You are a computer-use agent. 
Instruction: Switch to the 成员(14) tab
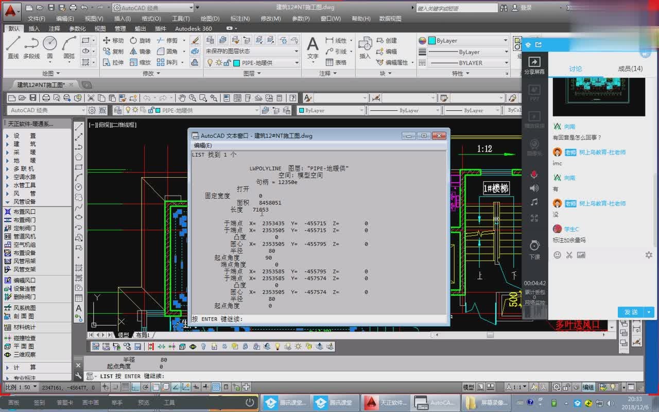point(630,68)
